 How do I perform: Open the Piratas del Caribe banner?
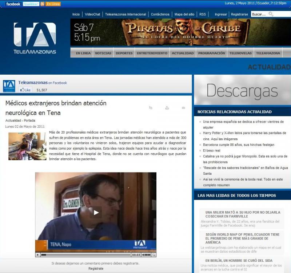point(180,32)
